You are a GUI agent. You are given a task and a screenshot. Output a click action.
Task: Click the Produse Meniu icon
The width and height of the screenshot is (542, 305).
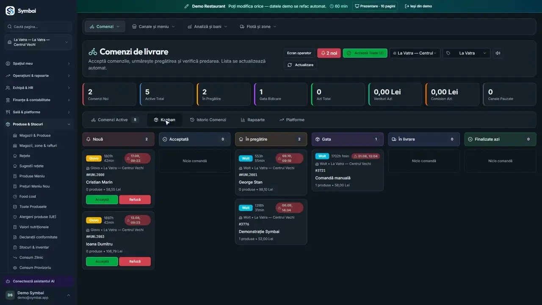tap(15, 176)
